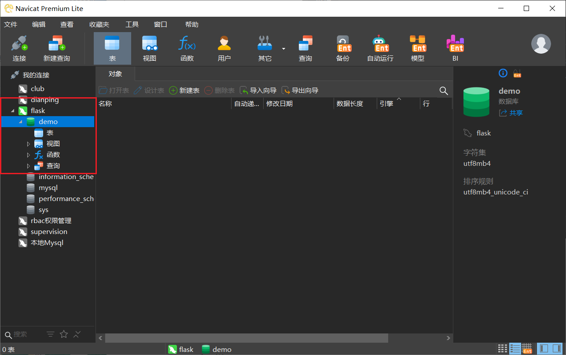Image resolution: width=566 pixels, height=355 pixels.
Task: Click the user avatar profile icon
Action: (541, 44)
